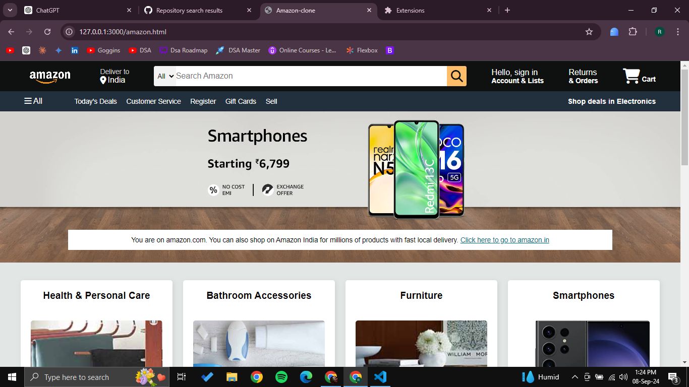Switch to the Repository search results tab
Image resolution: width=689 pixels, height=387 pixels.
pos(189,10)
